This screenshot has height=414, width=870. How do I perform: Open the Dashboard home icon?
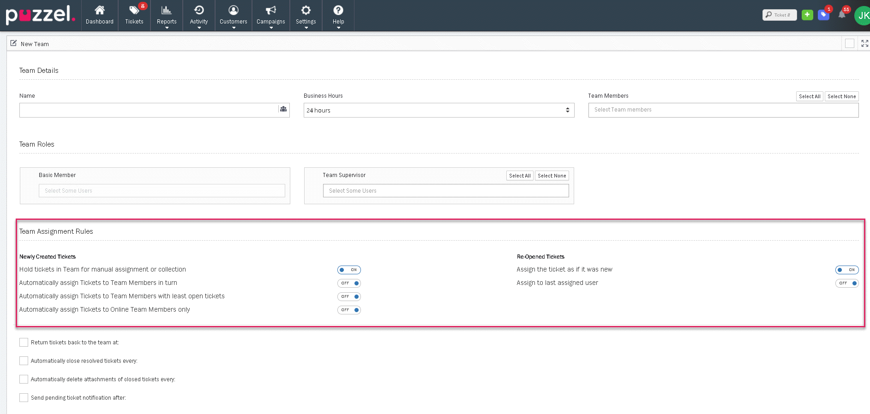[x=99, y=11]
